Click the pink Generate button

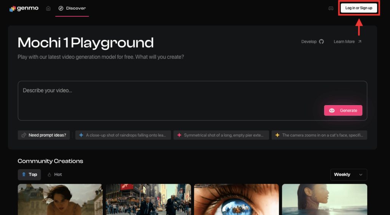[343, 111]
